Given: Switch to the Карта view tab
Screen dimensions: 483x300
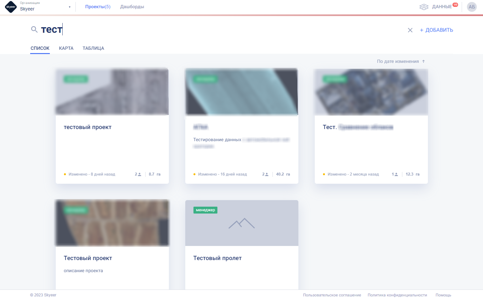Looking at the screenshot, I should 66,48.
